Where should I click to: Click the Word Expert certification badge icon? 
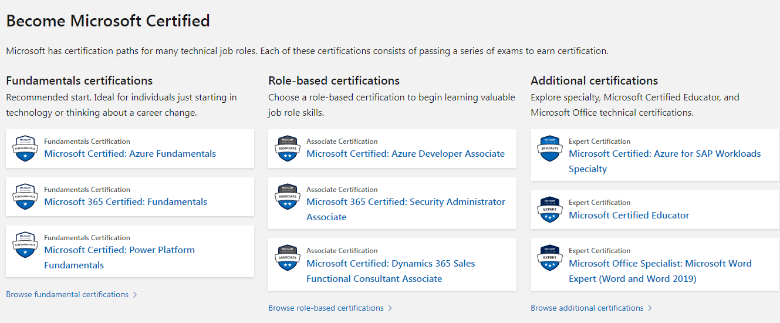tap(550, 258)
